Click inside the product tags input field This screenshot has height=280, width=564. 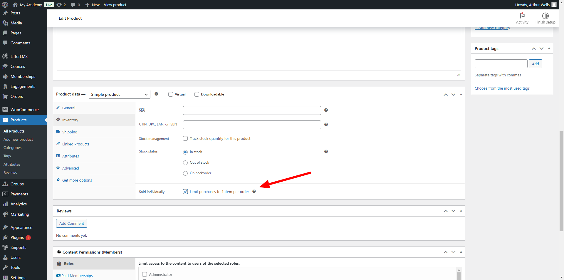501,64
